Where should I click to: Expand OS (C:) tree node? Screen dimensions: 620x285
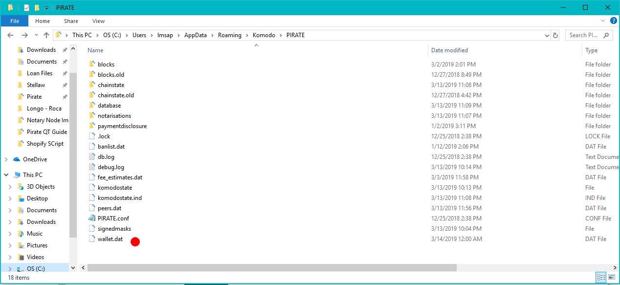(x=10, y=269)
